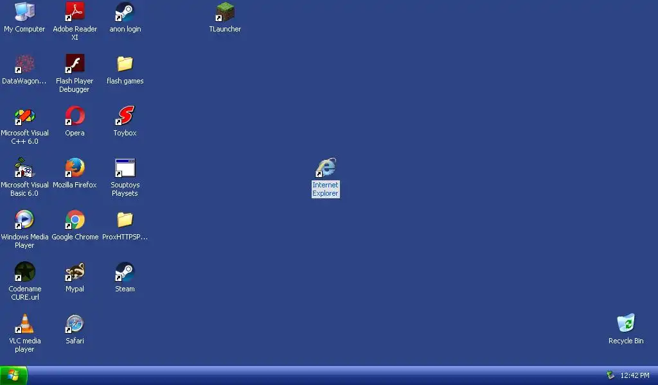Select the VLC media player cone icon
This screenshot has width=658, height=385.
pyautogui.click(x=24, y=323)
